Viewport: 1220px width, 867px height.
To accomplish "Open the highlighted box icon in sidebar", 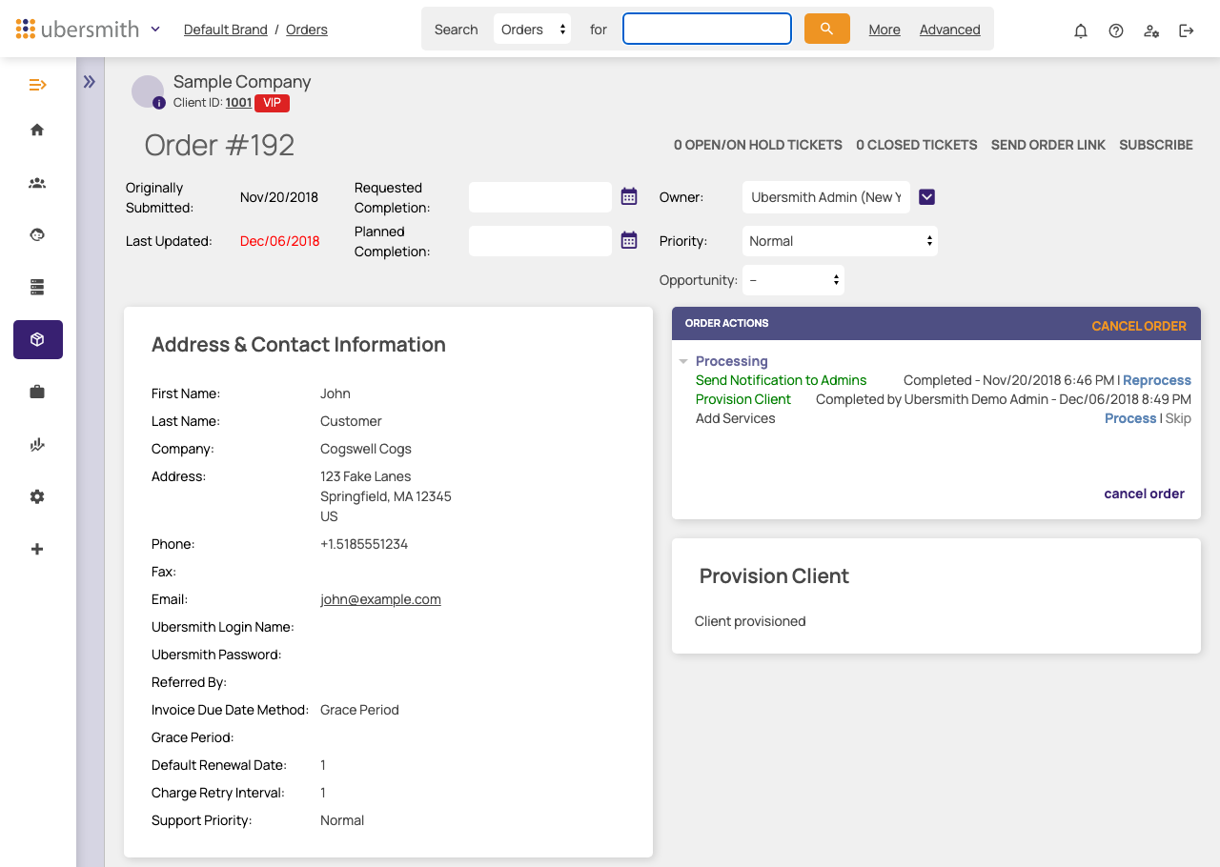I will 38,339.
